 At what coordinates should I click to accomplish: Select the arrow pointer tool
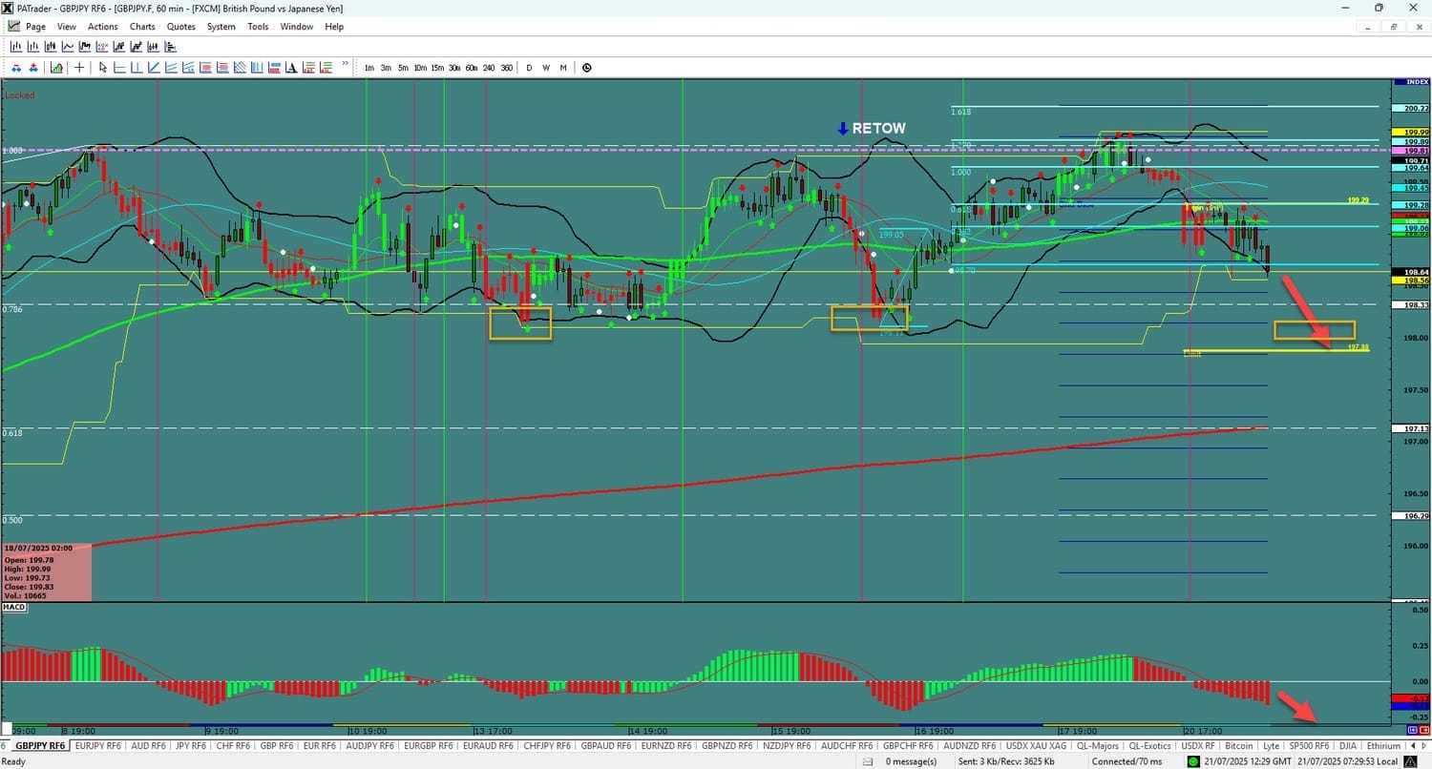103,68
